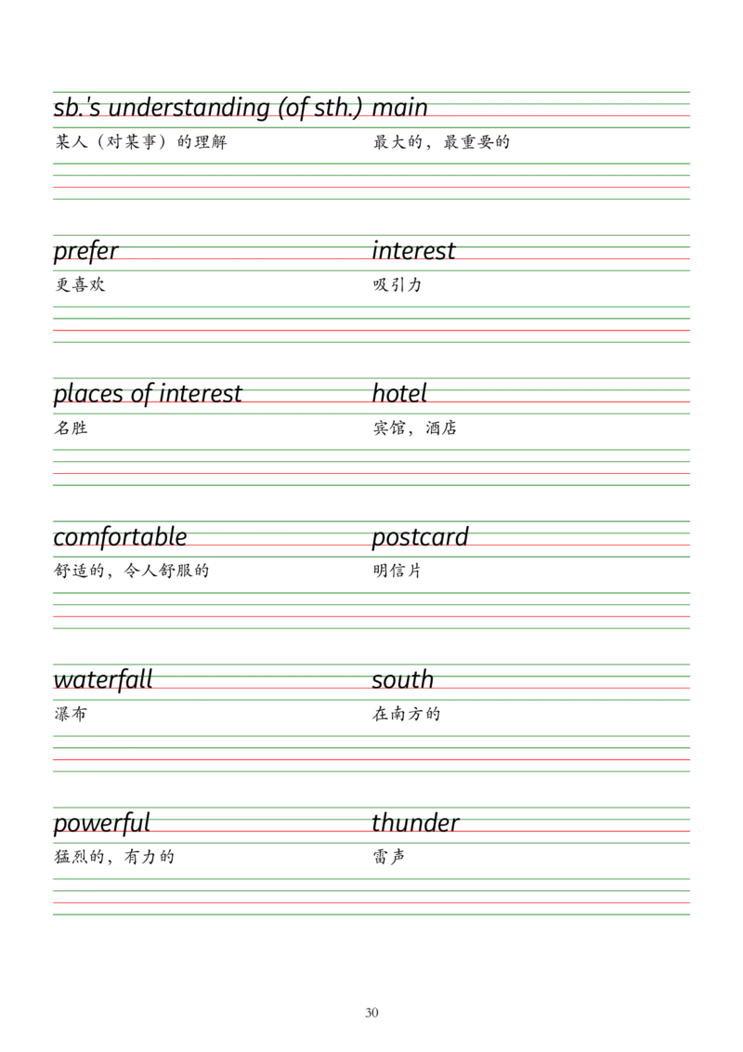Click the handwritten word "powerful"
The image size is (743, 1052).
[x=100, y=823]
